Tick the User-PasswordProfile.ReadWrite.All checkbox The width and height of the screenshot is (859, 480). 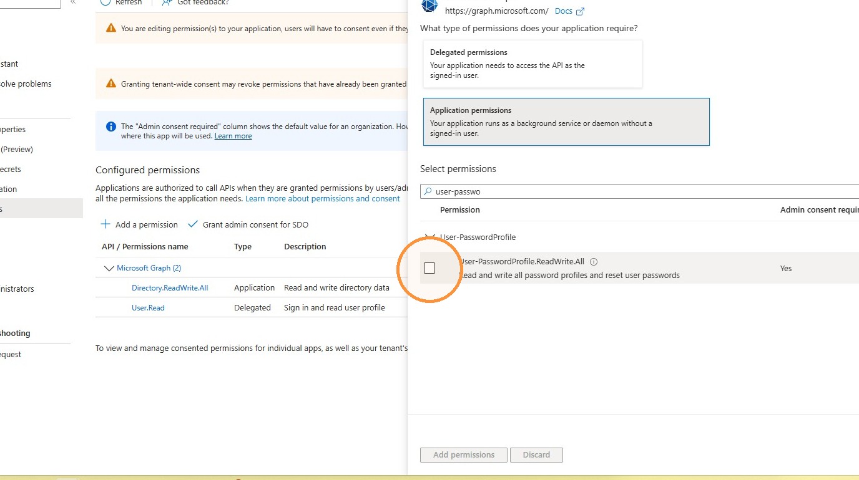click(430, 268)
